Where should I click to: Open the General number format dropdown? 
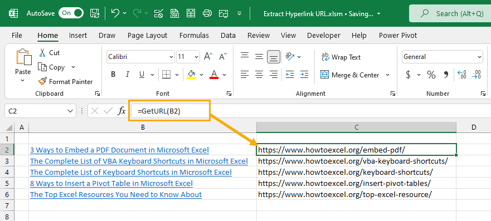(480, 57)
